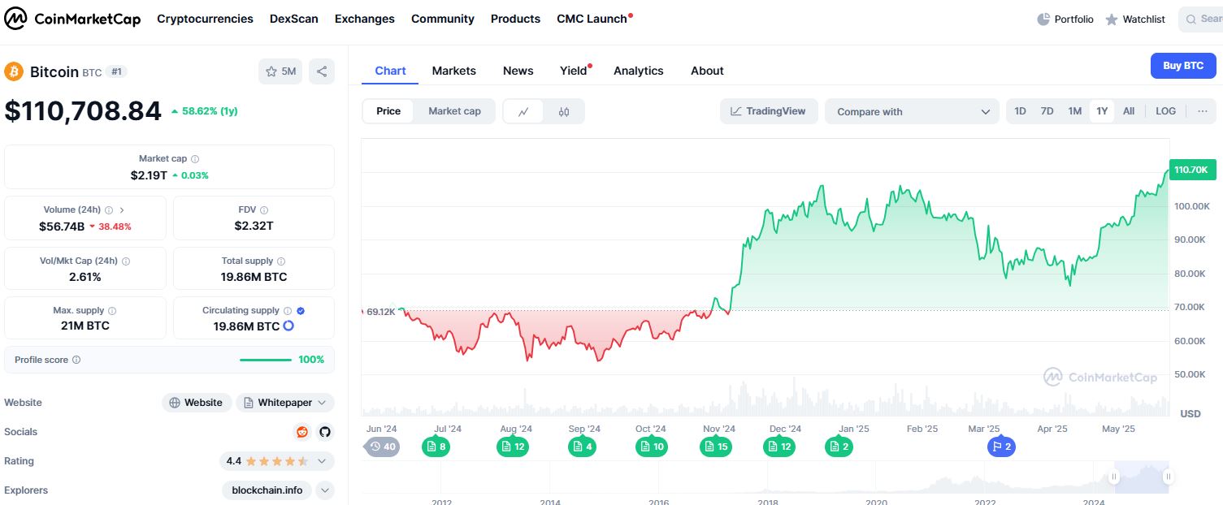Open the Exchanges menu
Viewport: 1223px width, 505px height.
click(365, 19)
